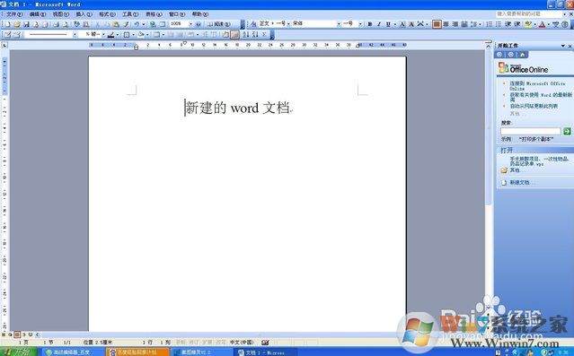Open the 表格 (Table) menu
Image resolution: width=574 pixels, height=356 pixels.
[154, 13]
